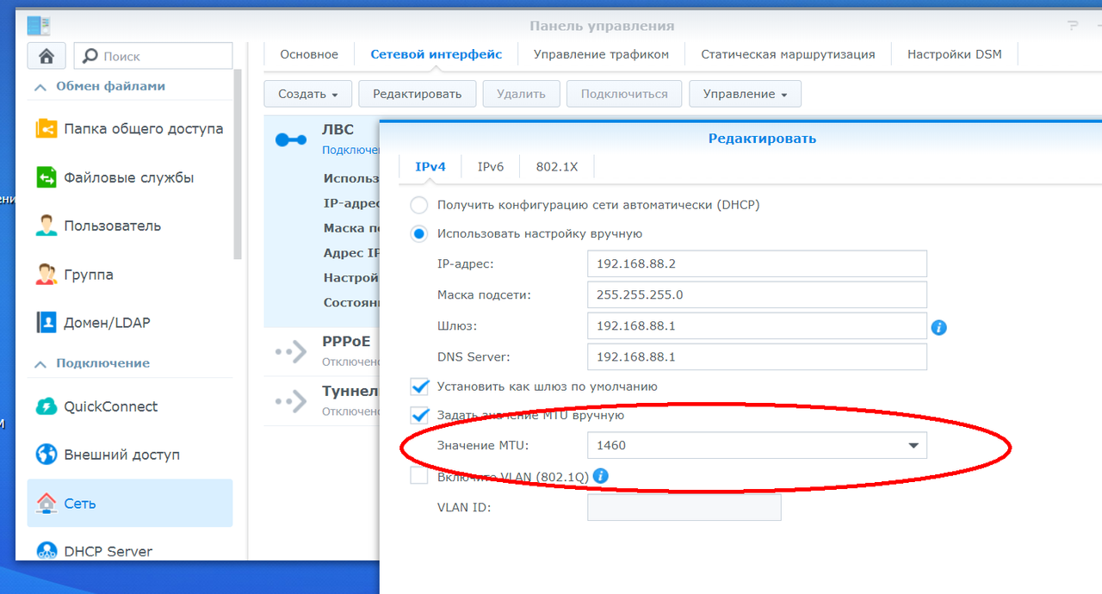Open the Control Panel home icon
Image resolution: width=1102 pixels, height=594 pixels.
click(x=46, y=56)
